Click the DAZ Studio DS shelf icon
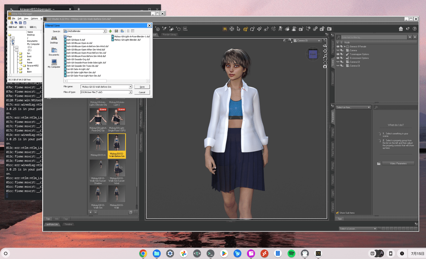The width and height of the screenshot is (426, 259). [x=318, y=253]
